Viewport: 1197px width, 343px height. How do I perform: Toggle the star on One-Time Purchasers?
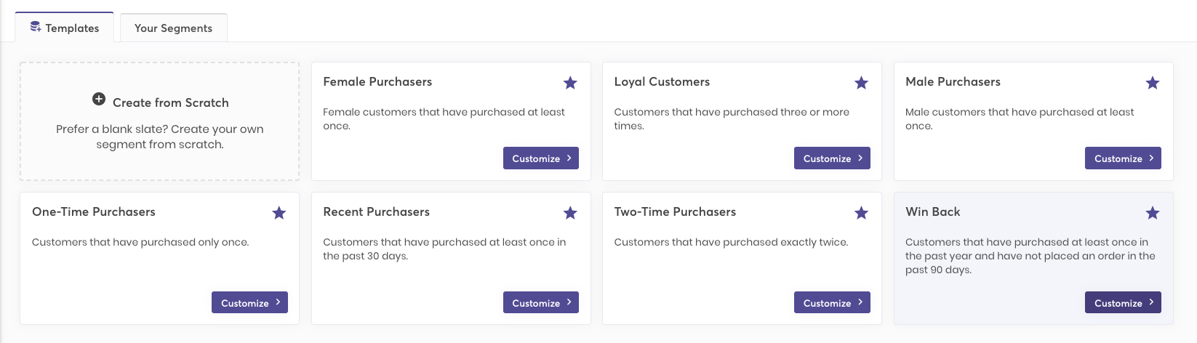point(279,213)
